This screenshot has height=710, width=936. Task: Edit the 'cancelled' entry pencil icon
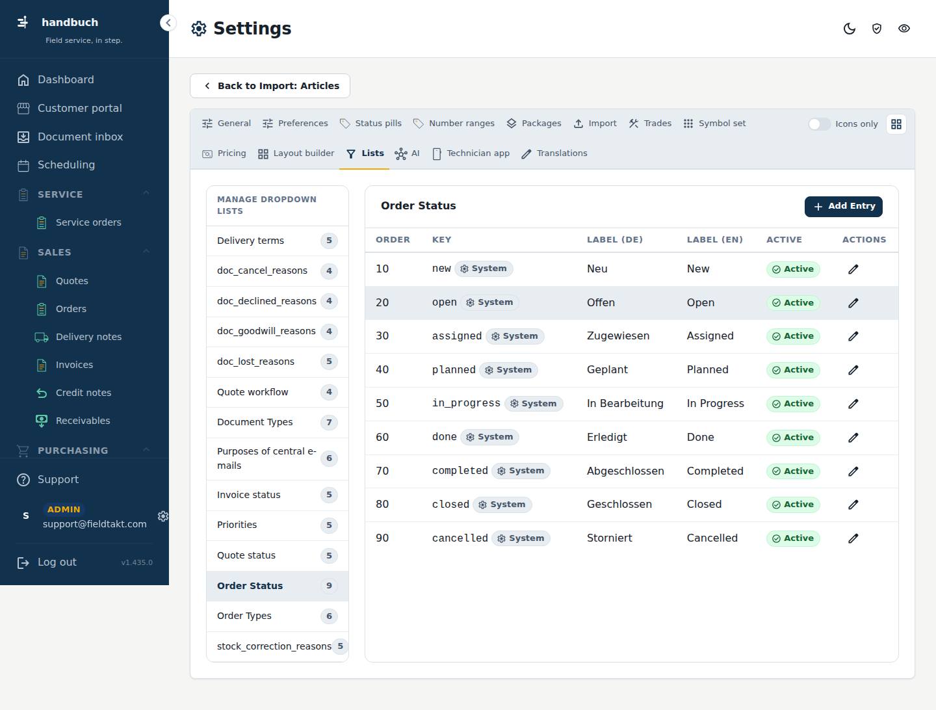click(x=853, y=538)
